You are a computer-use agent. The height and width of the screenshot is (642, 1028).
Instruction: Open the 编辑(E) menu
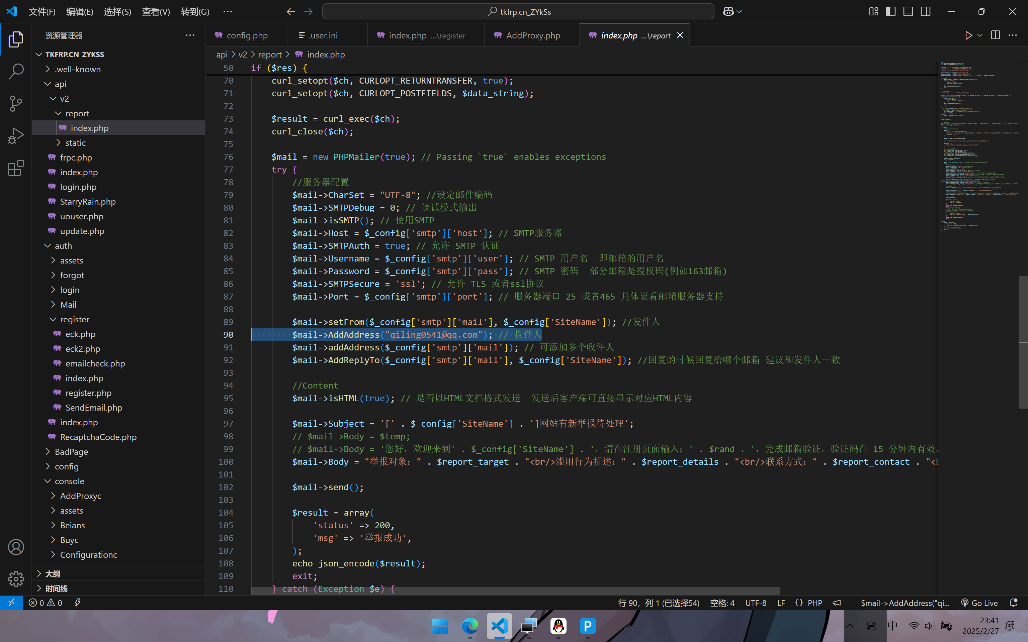click(x=79, y=11)
